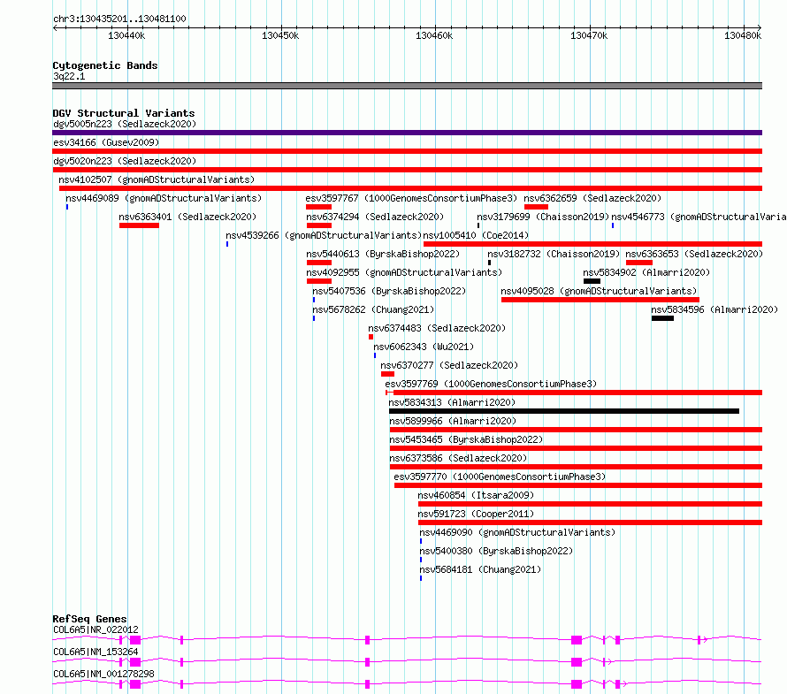Select the nsv6363401 (Sedlazeck2020) label

(187, 217)
